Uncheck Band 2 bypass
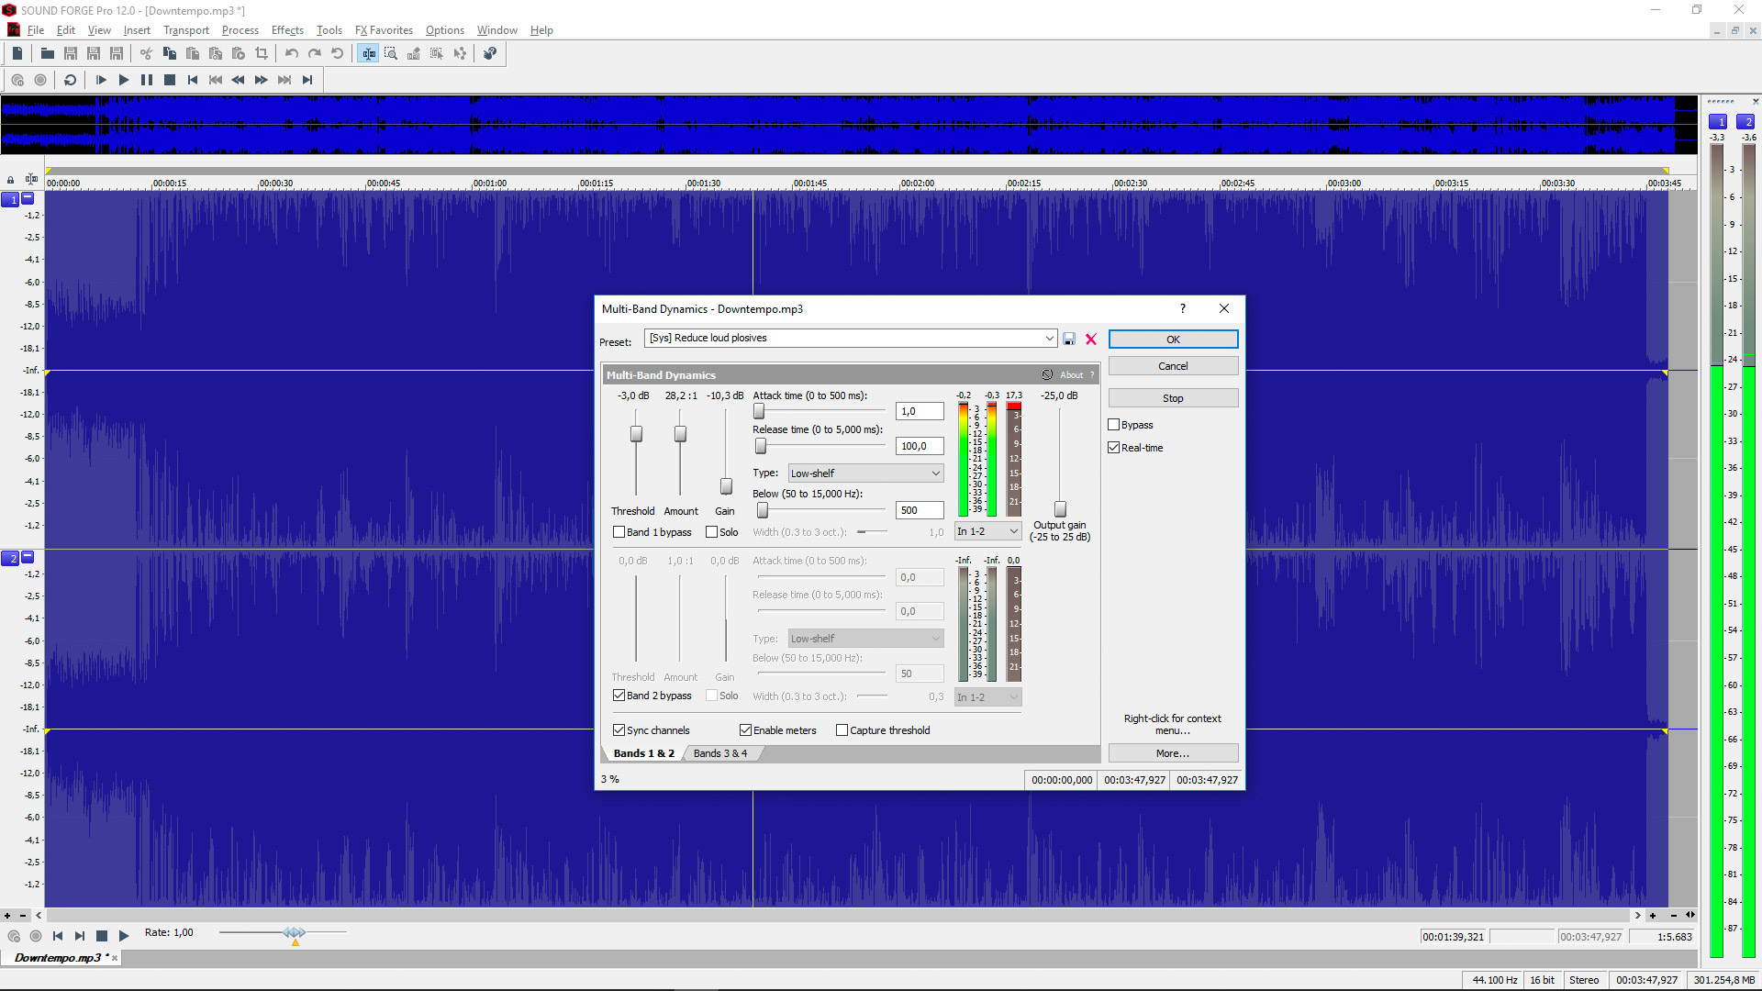Viewport: 1762px width, 991px height. pos(619,696)
